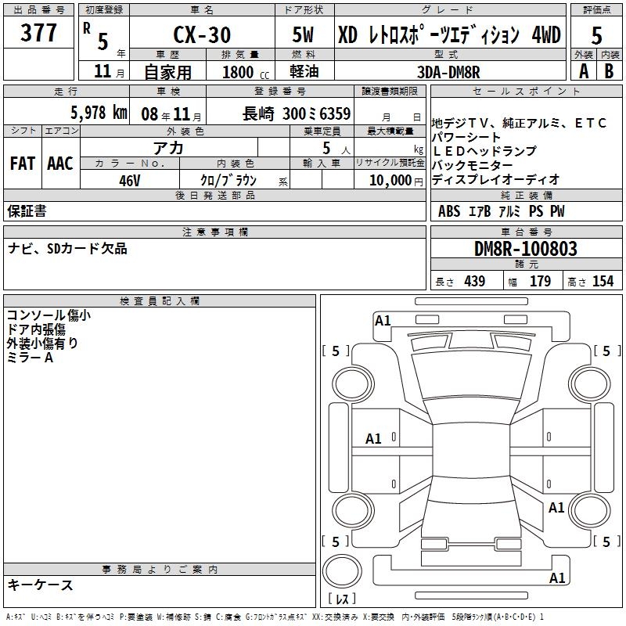Click sales point パワーシート
This screenshot has width=626, height=626.
(x=466, y=138)
